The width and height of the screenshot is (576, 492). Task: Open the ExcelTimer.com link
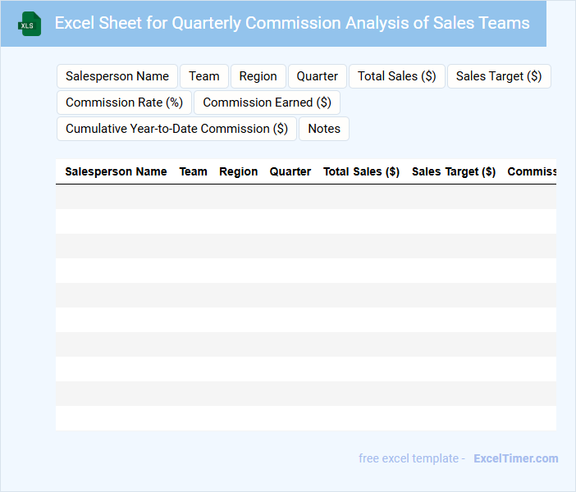(516, 458)
